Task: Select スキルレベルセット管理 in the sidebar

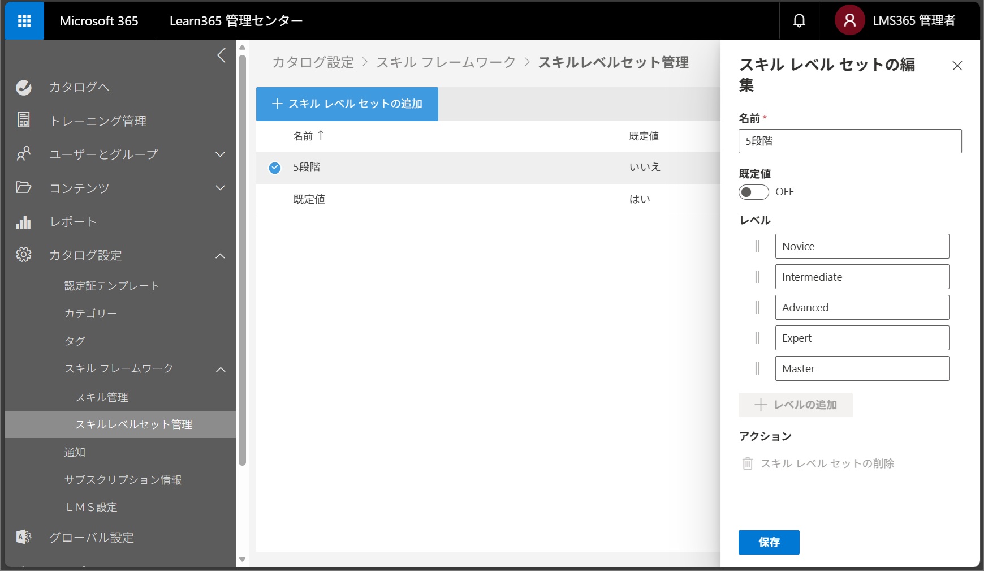Action: (120, 424)
